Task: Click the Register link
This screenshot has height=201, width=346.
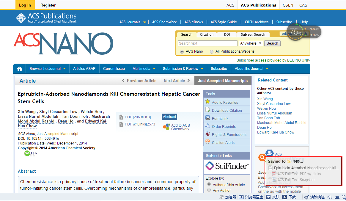Action: pos(48,5)
